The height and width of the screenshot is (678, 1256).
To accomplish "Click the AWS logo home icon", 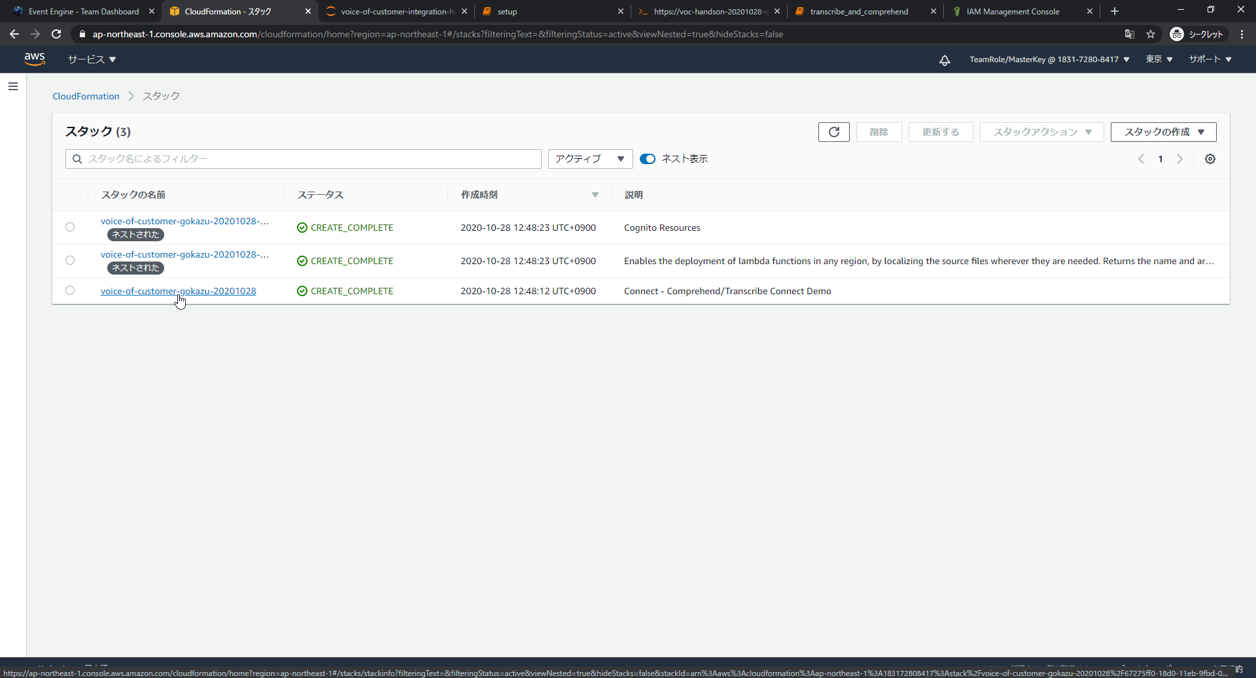I will (35, 59).
